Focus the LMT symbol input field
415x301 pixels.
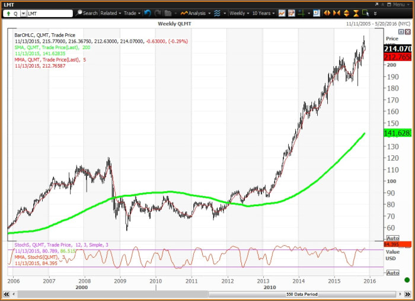click(49, 14)
